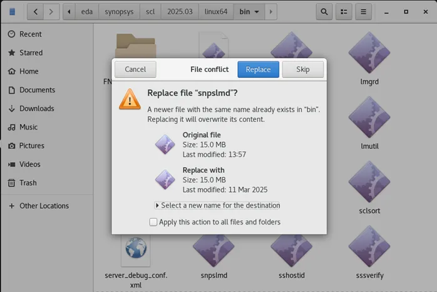The width and height of the screenshot is (437, 292).
Task: Open Music in the sidebar
Action: (47, 127)
